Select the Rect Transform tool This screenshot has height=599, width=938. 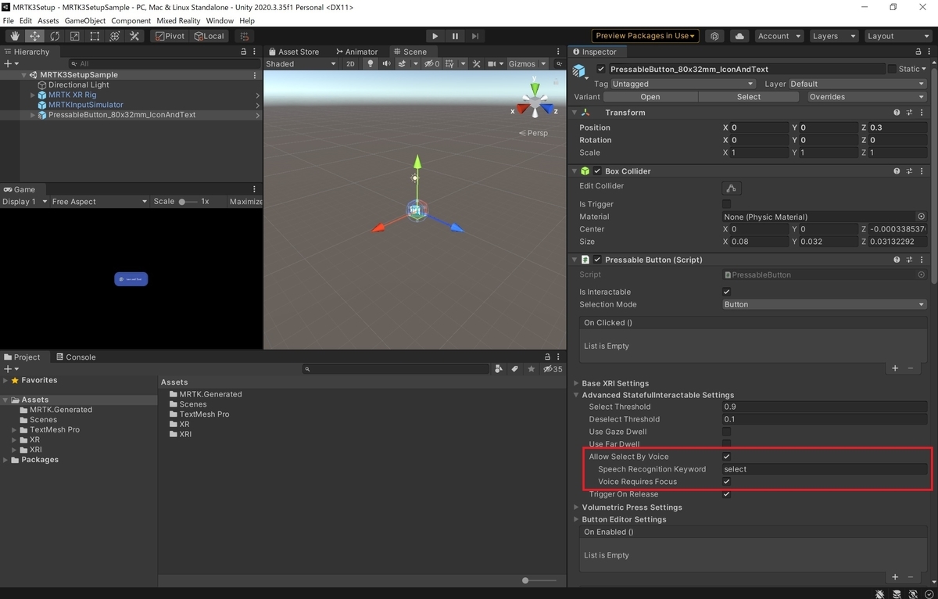tap(95, 36)
